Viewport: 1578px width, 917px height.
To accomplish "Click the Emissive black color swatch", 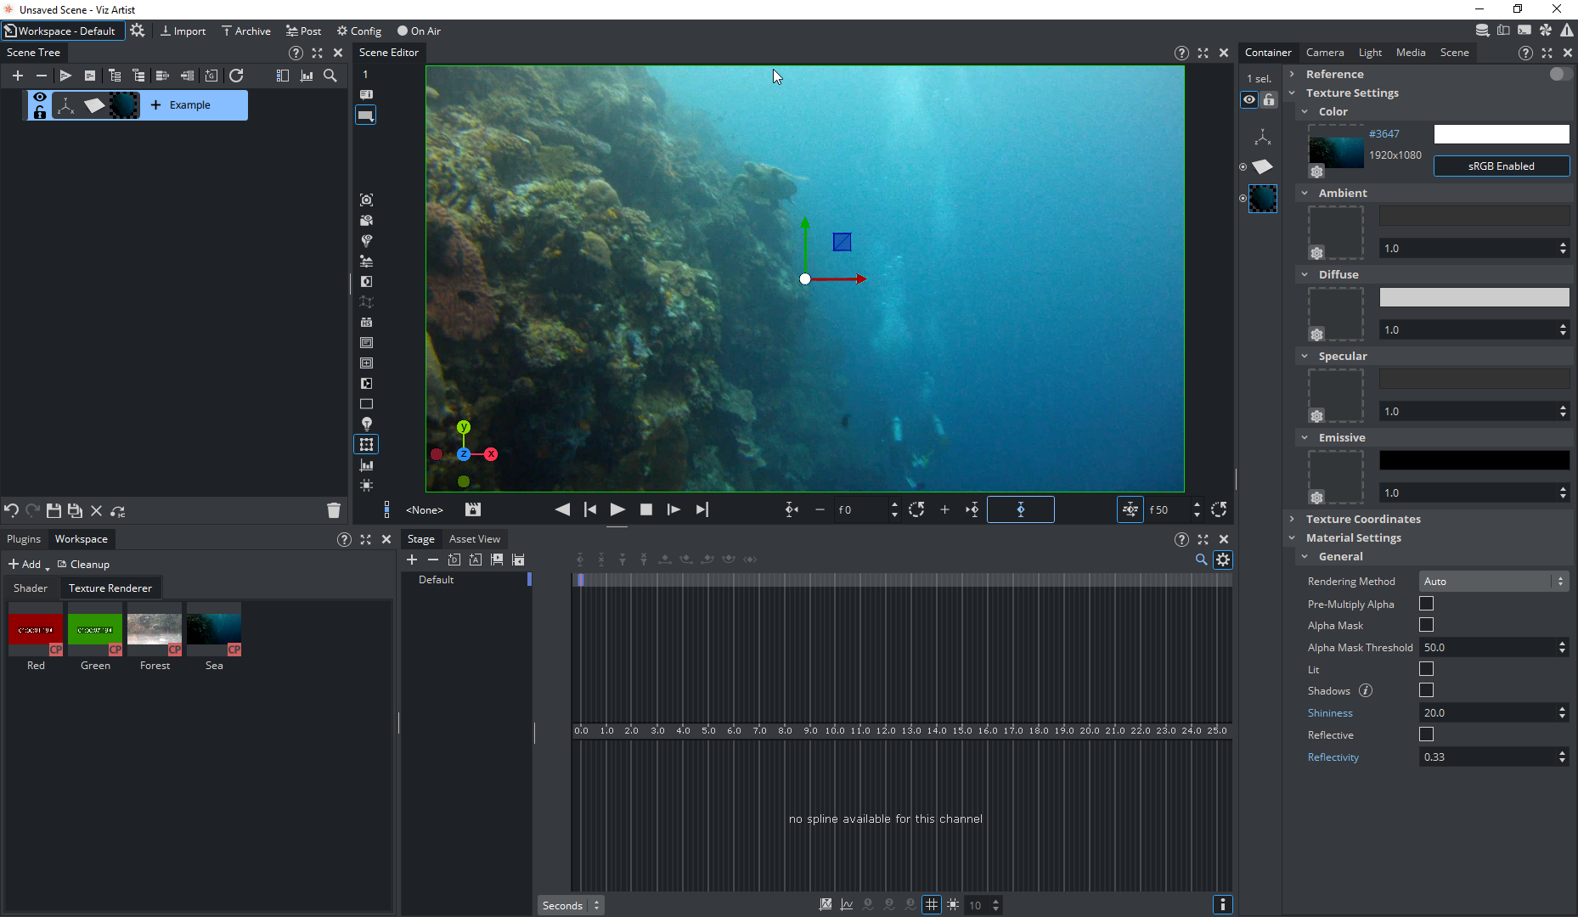I will tap(1474, 460).
